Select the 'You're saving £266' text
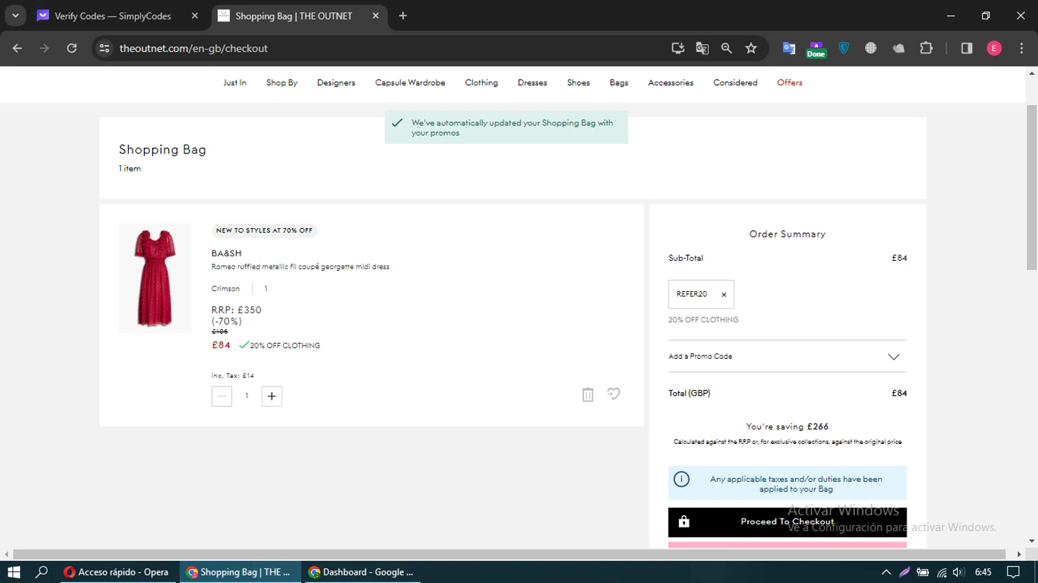 coord(787,427)
